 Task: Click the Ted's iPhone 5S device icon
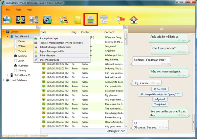pos(11,75)
